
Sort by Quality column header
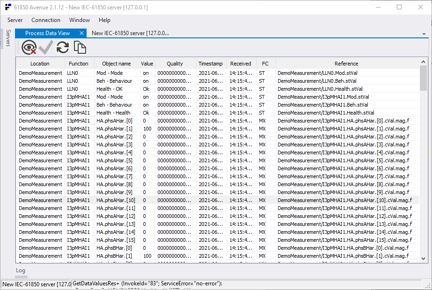click(x=175, y=64)
